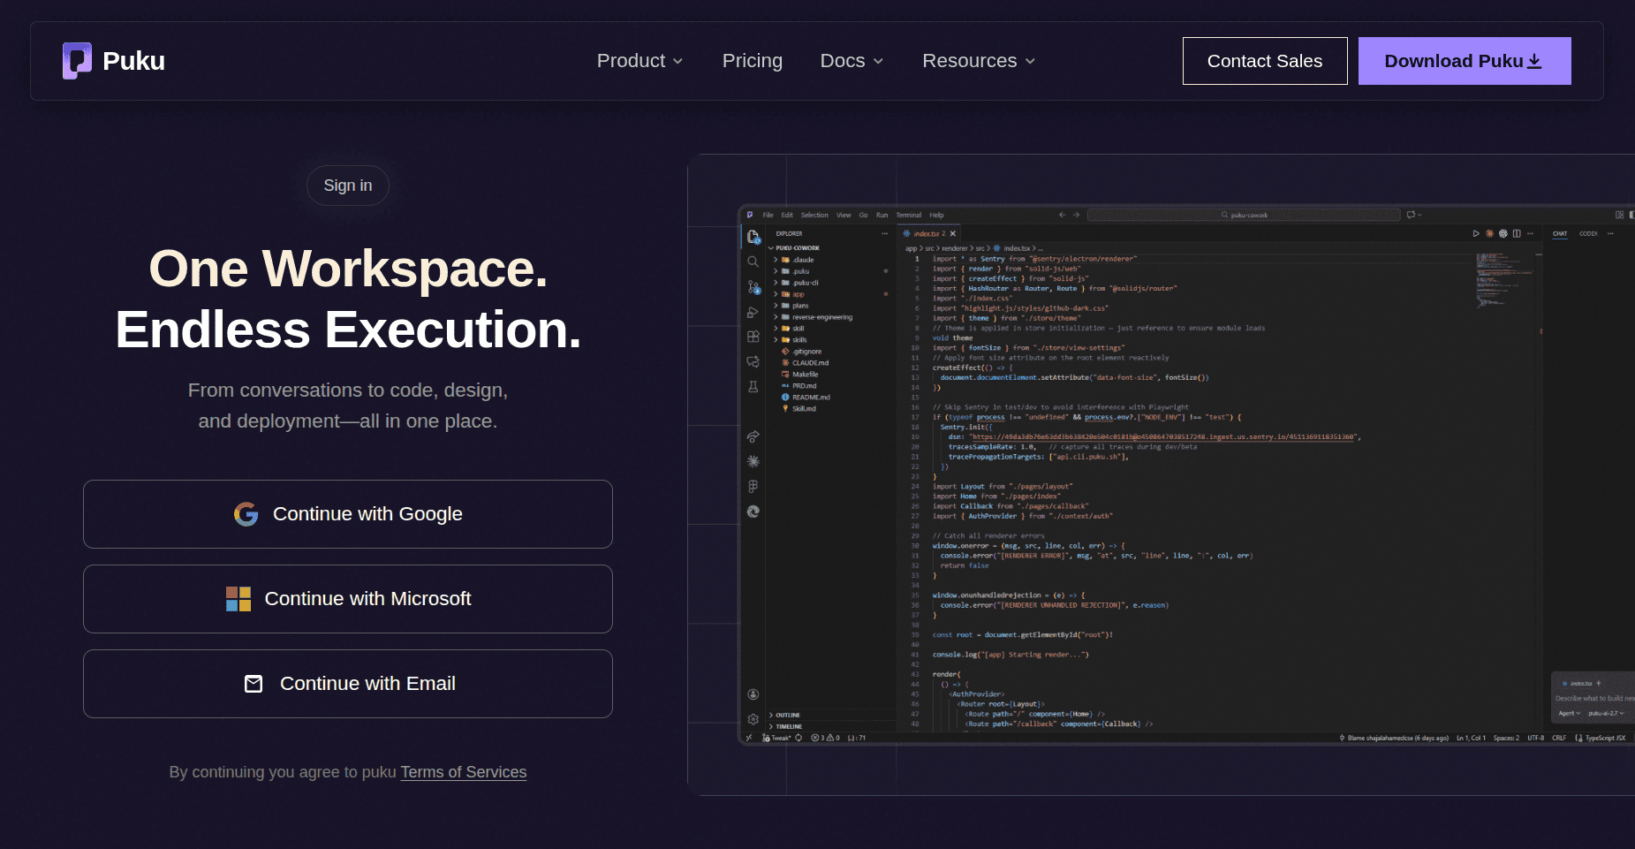This screenshot has width=1635, height=849.
Task: Close the index.tsx editor tab
Action: 953,234
